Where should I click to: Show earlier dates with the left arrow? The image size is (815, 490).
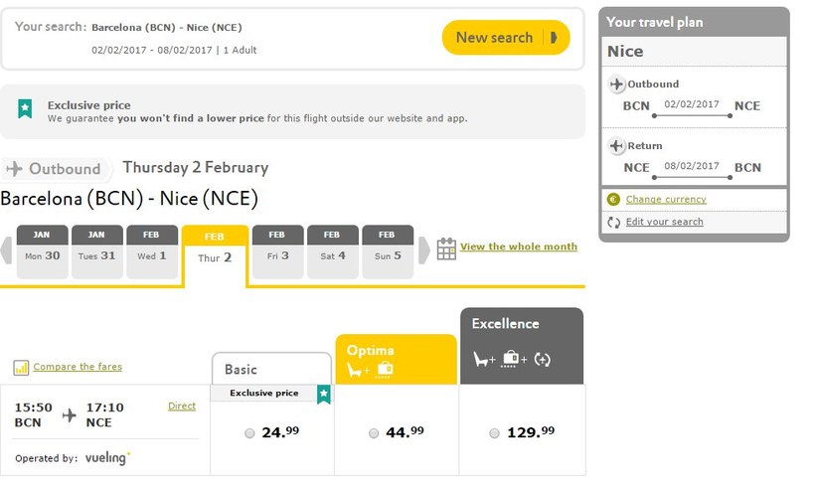click(8, 250)
